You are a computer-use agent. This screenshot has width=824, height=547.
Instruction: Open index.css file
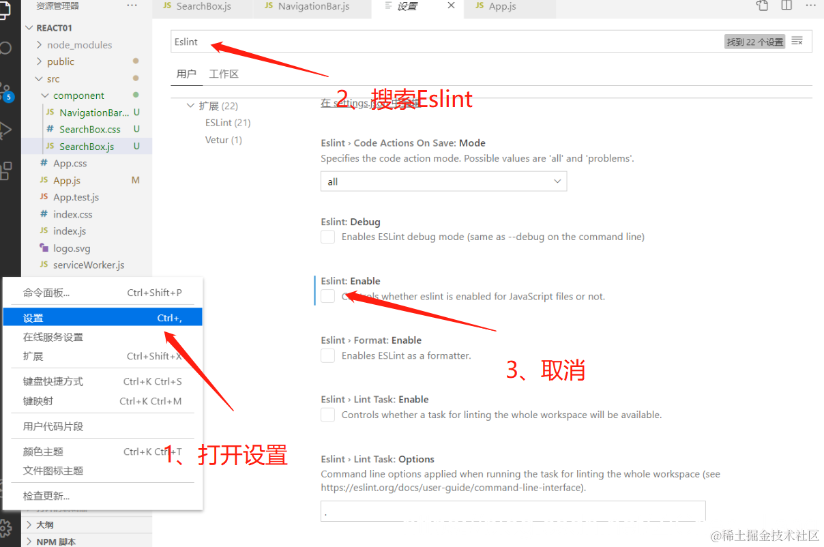coord(72,214)
